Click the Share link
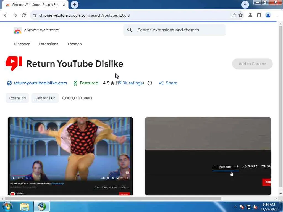Screen dimensions: 283x212 point(168,83)
